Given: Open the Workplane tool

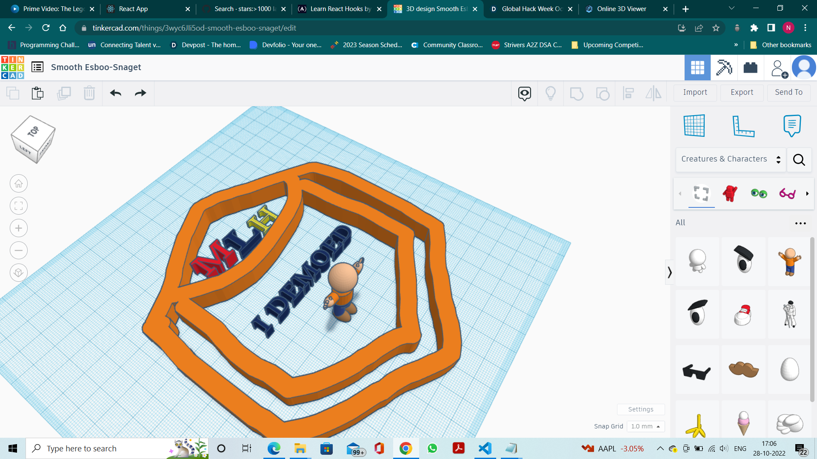Looking at the screenshot, I should [x=694, y=126].
